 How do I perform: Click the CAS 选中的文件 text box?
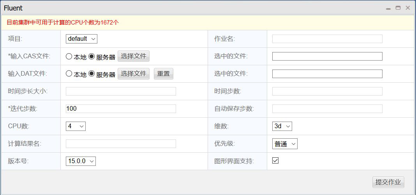[327, 56]
